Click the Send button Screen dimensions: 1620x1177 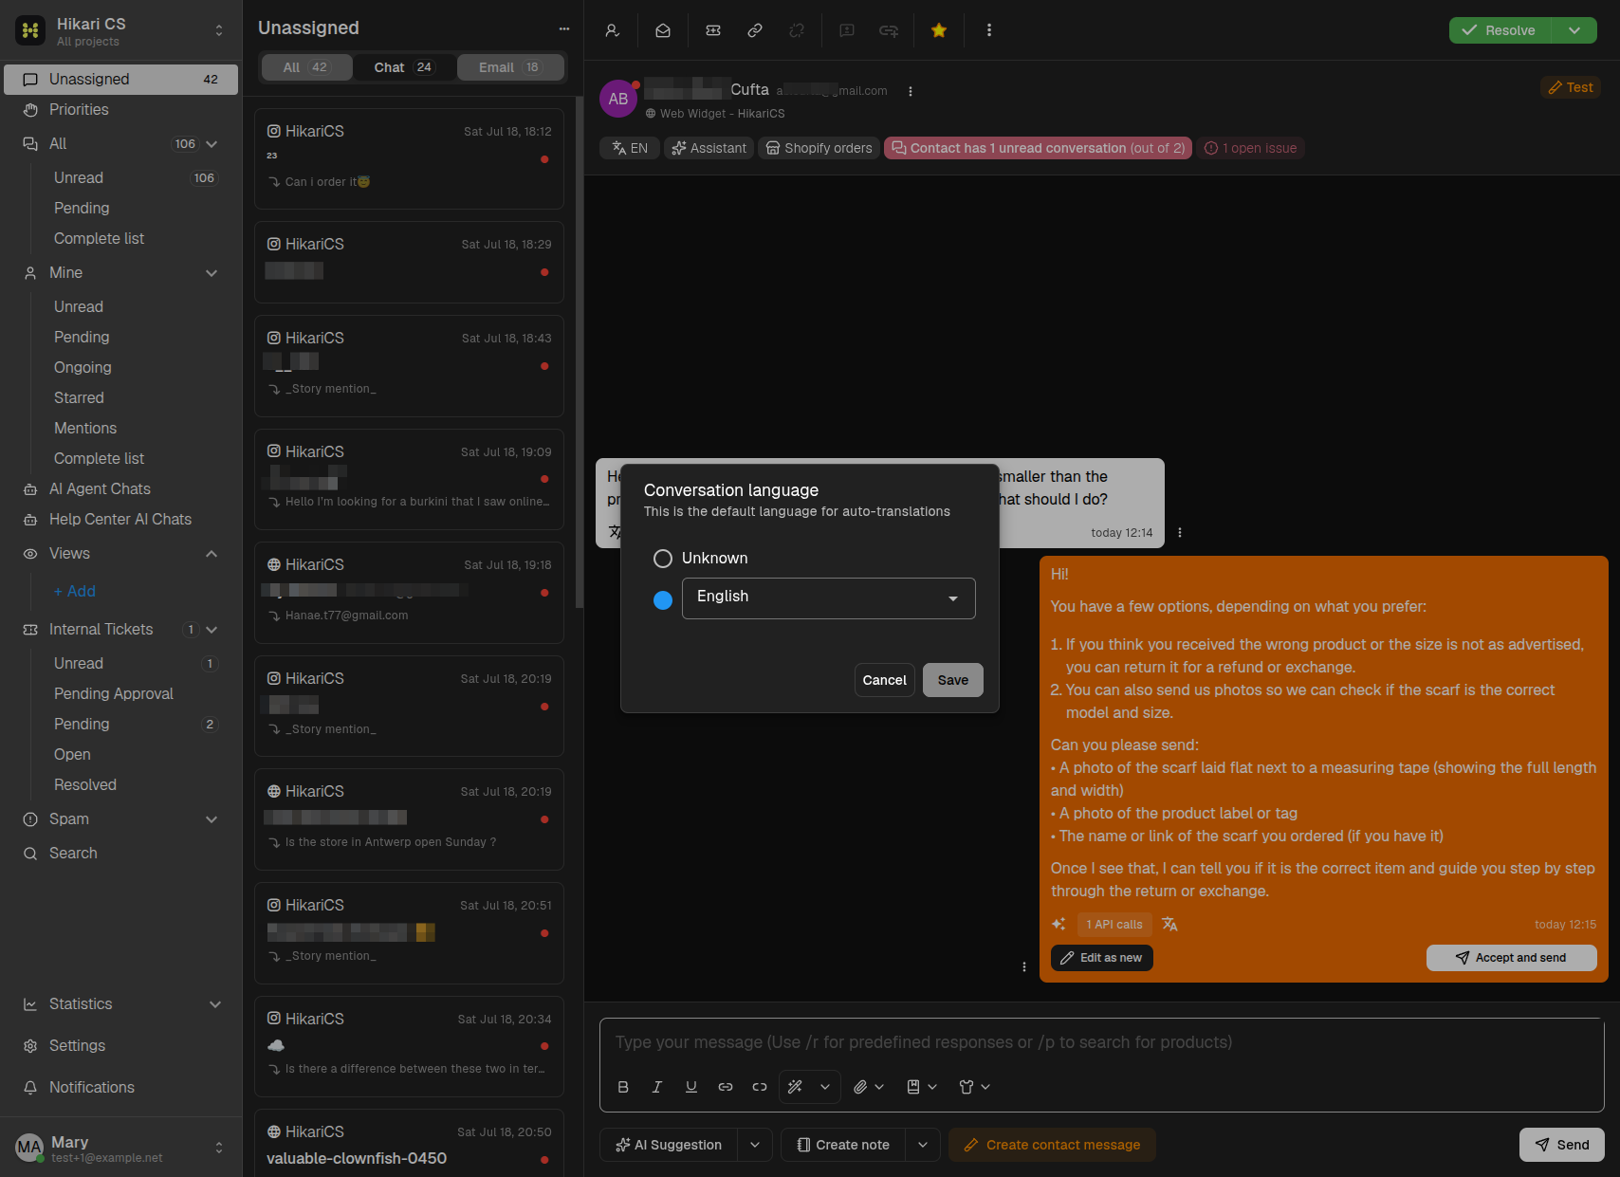[x=1562, y=1145]
